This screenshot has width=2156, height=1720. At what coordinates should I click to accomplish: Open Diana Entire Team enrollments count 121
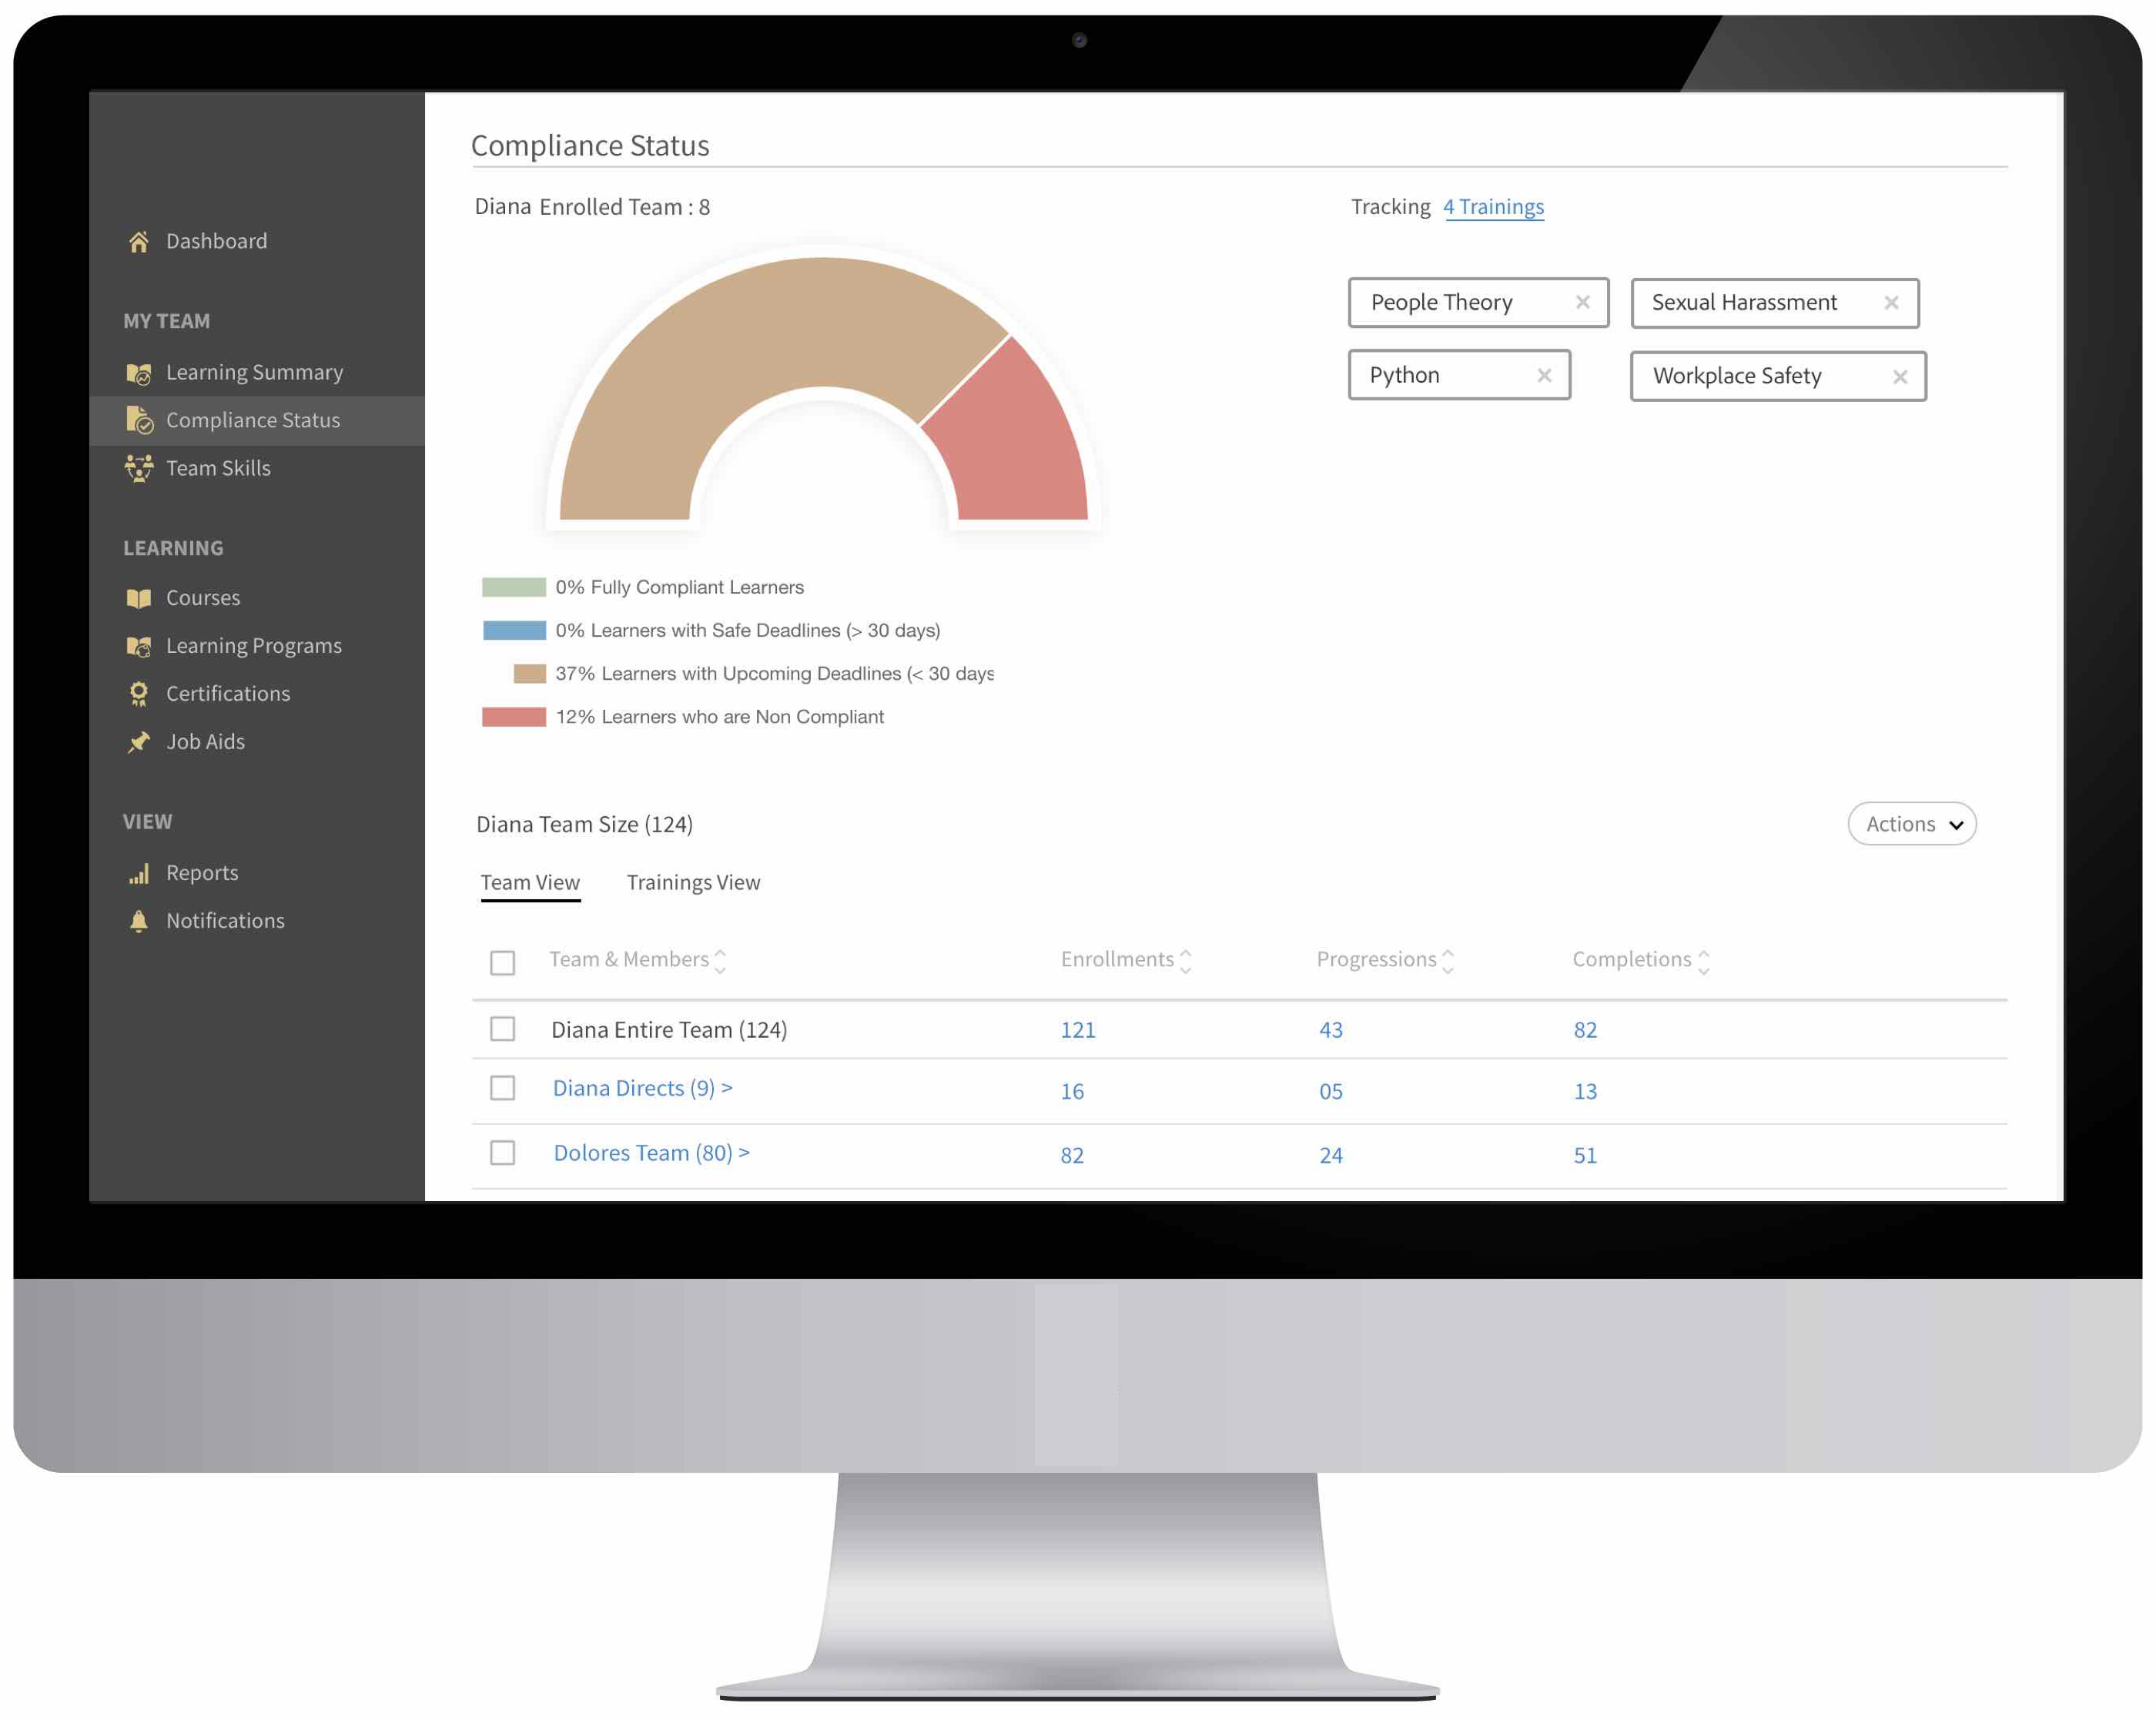click(x=1078, y=1030)
